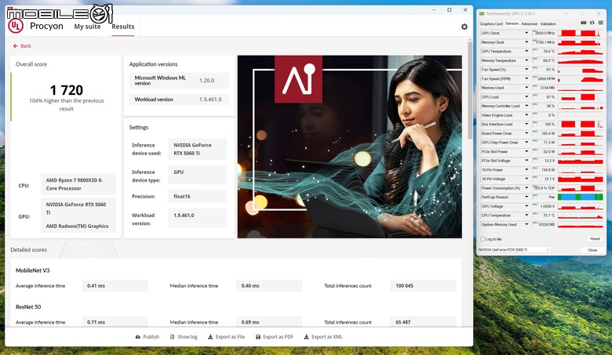The image size is (612, 355).
Task: Click the 2820.0 MHz GPU Clock value
Action: pos(544,33)
